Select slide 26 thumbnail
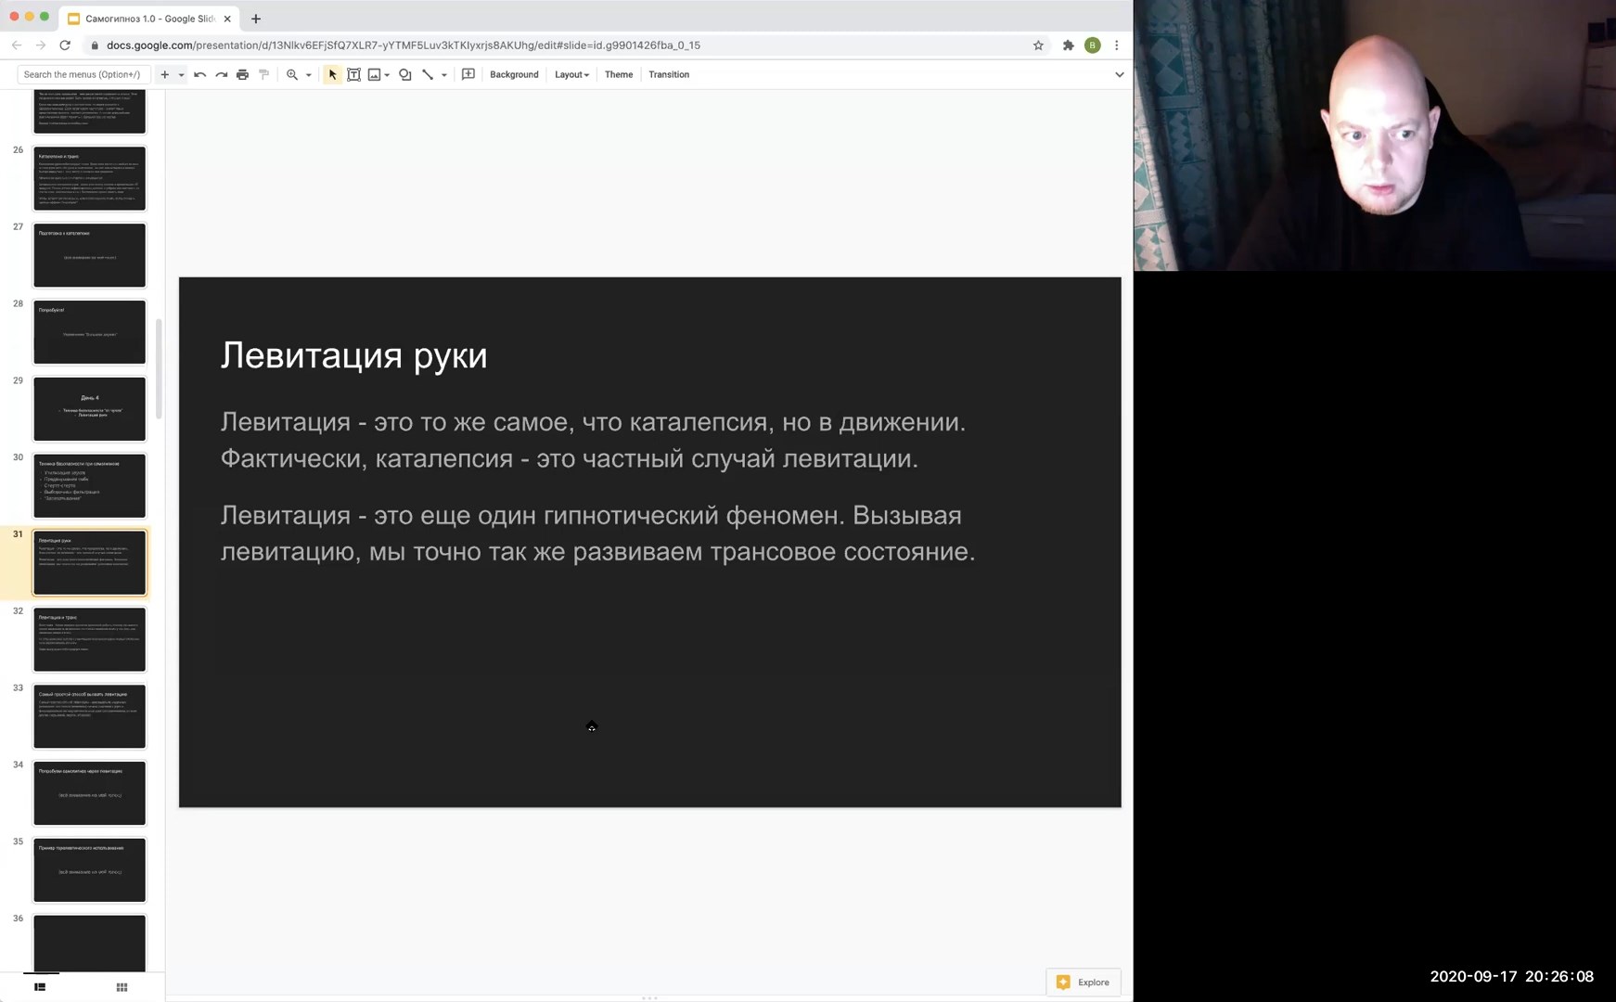This screenshot has width=1616, height=1002. click(x=90, y=178)
